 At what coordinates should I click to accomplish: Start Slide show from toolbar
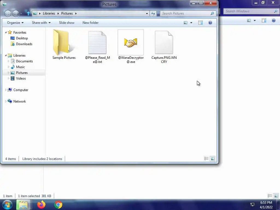pyautogui.click(x=67, y=23)
